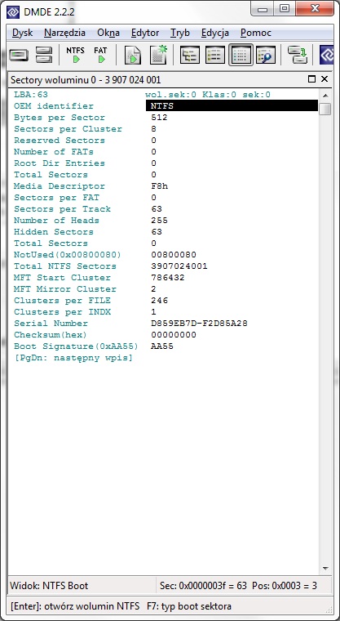340x621 pixels.
Task: Open the Dysk menu
Action: (23, 33)
